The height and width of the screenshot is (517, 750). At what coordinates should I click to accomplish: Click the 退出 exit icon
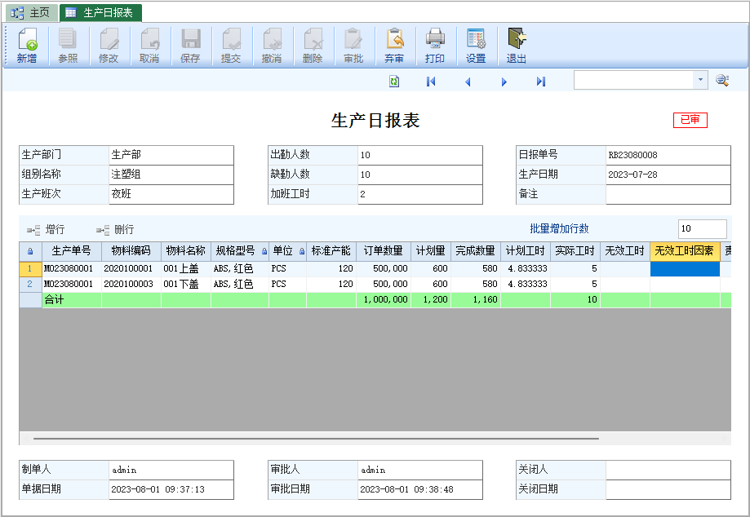coord(517,46)
